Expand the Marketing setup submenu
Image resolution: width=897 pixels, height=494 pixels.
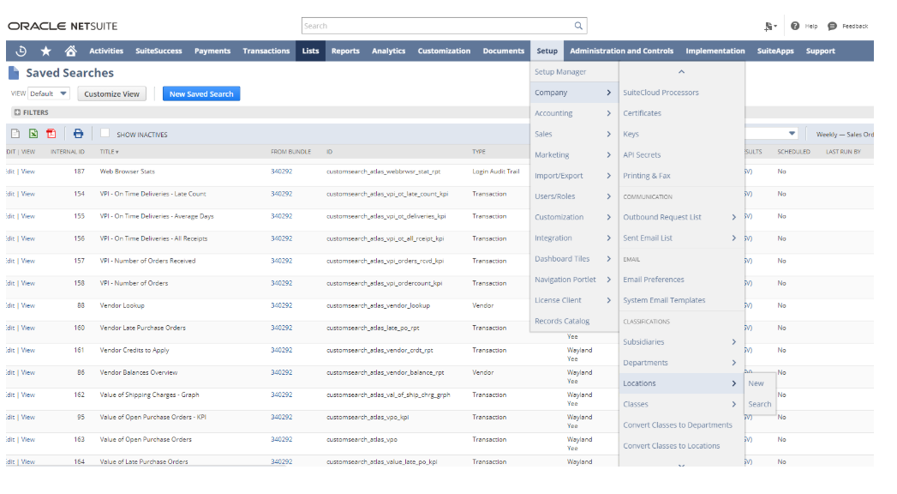574,154
